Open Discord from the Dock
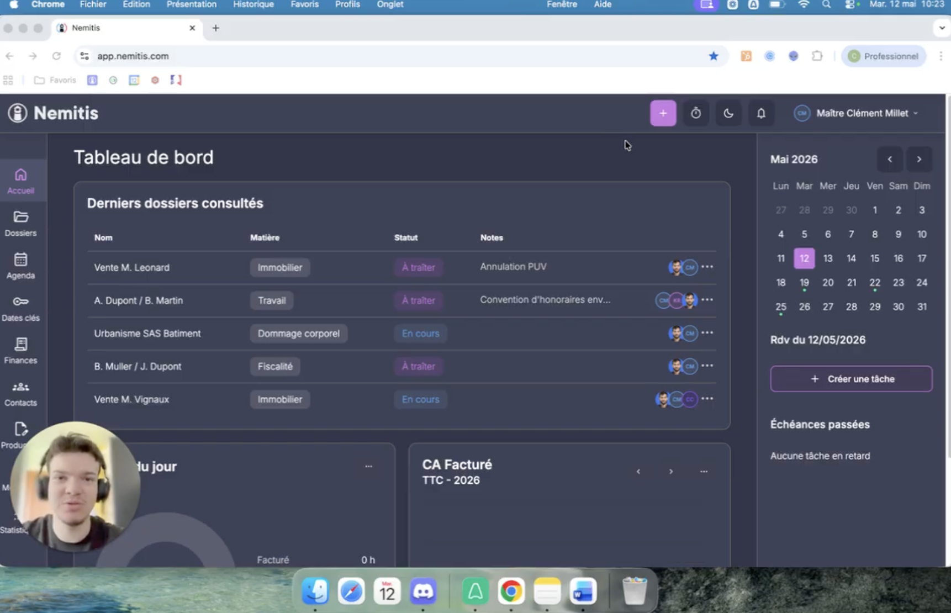The height and width of the screenshot is (613, 951). 423,591
